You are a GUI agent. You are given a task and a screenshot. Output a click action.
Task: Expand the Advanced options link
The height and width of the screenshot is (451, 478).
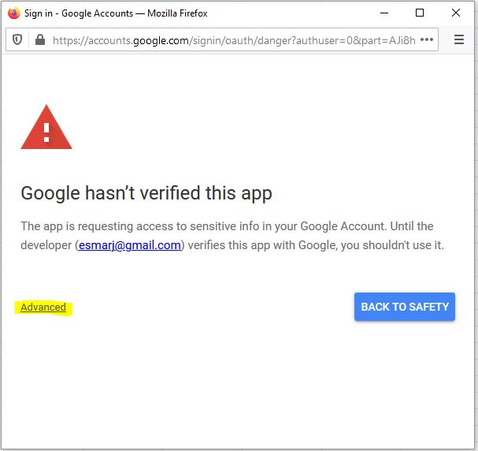point(43,307)
